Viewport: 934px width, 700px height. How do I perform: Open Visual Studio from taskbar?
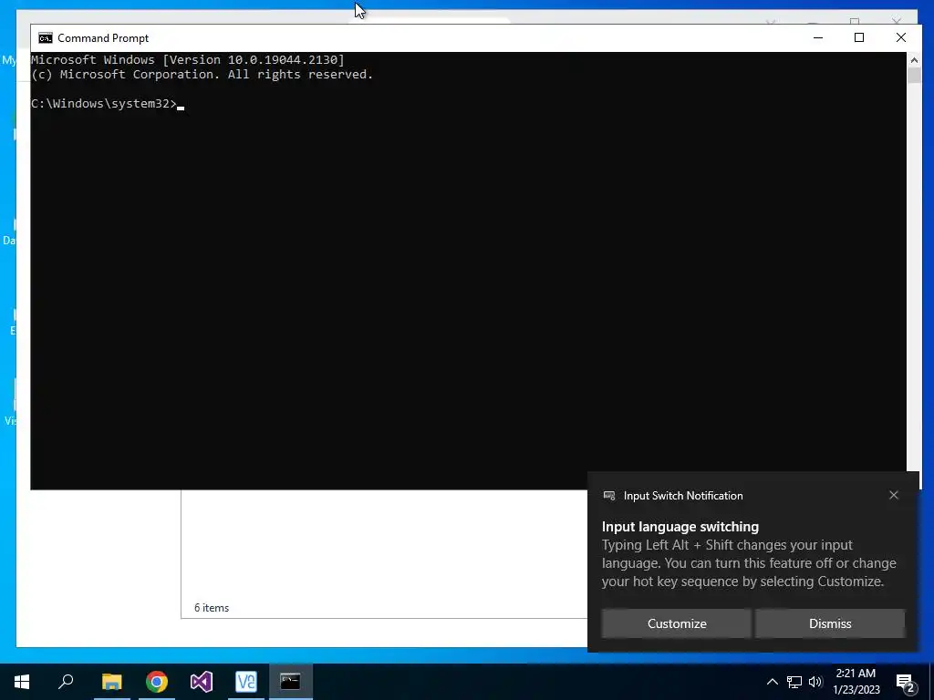click(202, 682)
